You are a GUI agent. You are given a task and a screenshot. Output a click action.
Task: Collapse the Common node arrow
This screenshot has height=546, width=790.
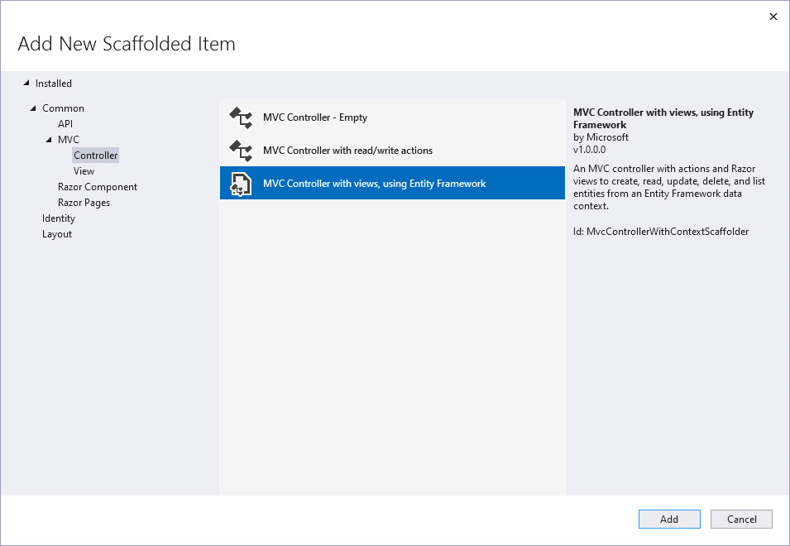[33, 108]
